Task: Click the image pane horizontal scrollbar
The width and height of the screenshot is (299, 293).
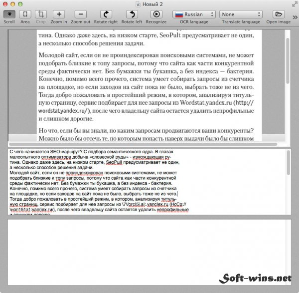Action: pos(143,144)
